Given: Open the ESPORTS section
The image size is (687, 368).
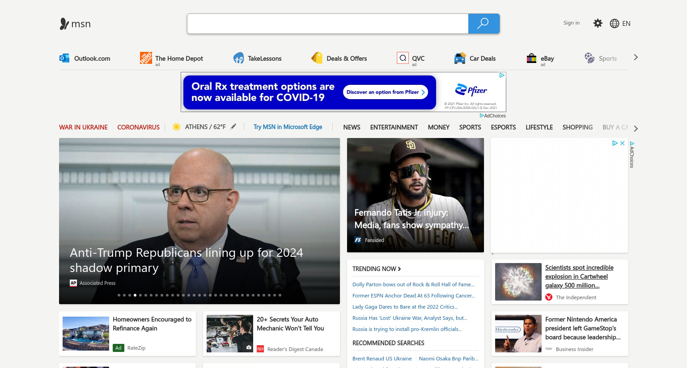Looking at the screenshot, I should pyautogui.click(x=503, y=127).
